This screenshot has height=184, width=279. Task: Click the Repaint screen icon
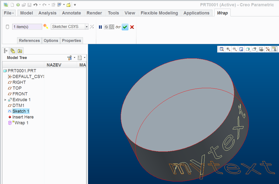point(241,49)
